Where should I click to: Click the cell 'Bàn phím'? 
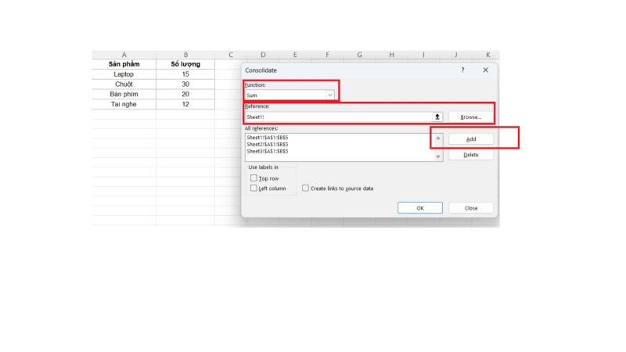coord(124,94)
